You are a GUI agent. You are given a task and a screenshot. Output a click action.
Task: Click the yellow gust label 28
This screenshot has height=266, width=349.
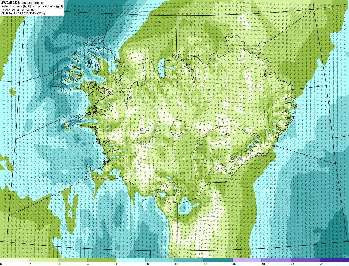click(66, 125)
